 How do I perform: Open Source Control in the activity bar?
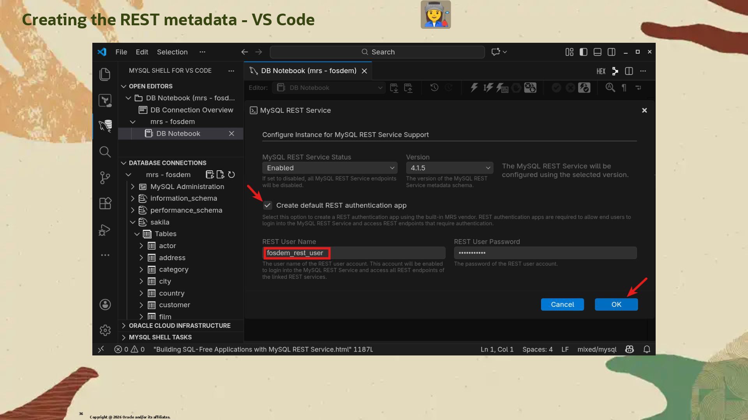click(x=105, y=178)
